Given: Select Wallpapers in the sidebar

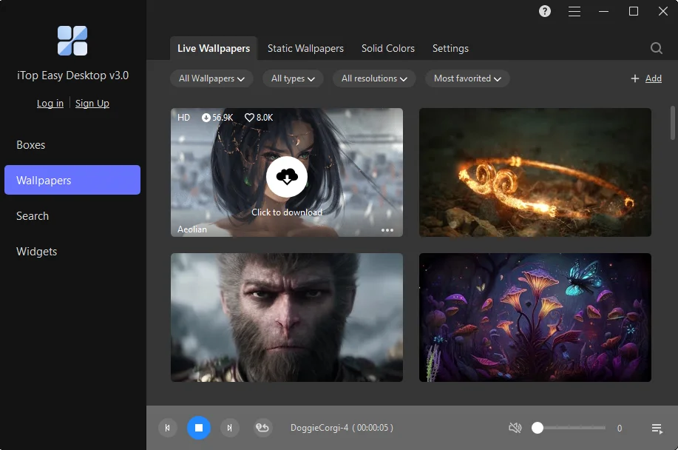Looking at the screenshot, I should click(x=72, y=180).
